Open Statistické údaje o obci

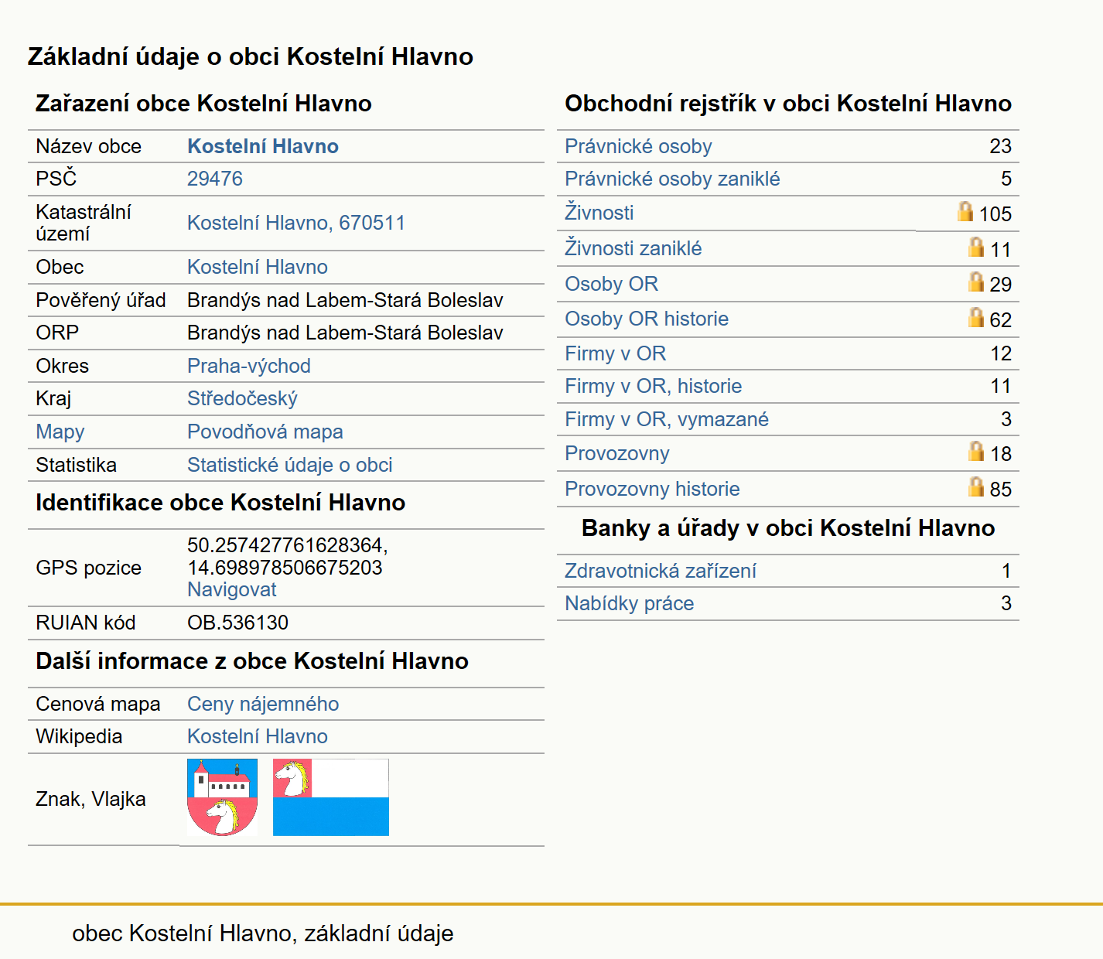click(290, 465)
